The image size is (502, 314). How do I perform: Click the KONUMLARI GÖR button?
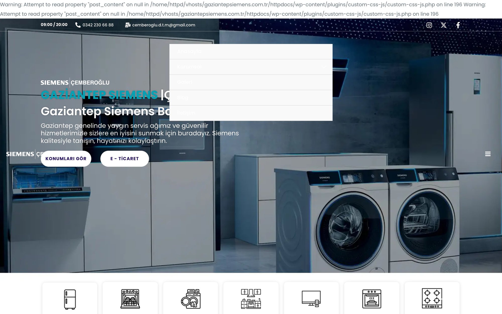[x=66, y=159]
